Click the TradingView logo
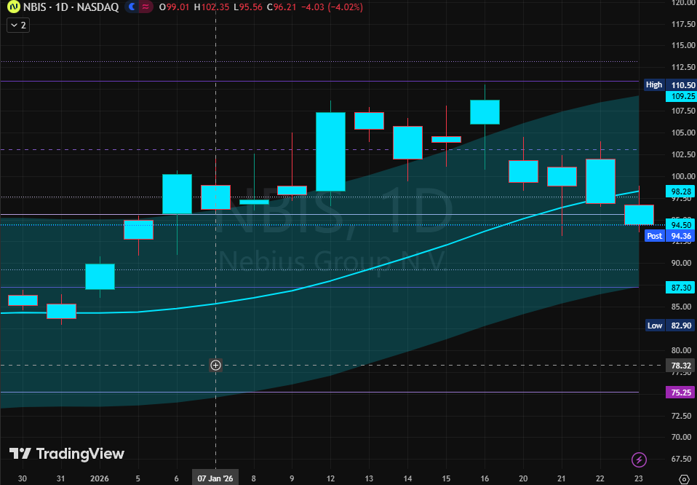The image size is (697, 485). 67,454
